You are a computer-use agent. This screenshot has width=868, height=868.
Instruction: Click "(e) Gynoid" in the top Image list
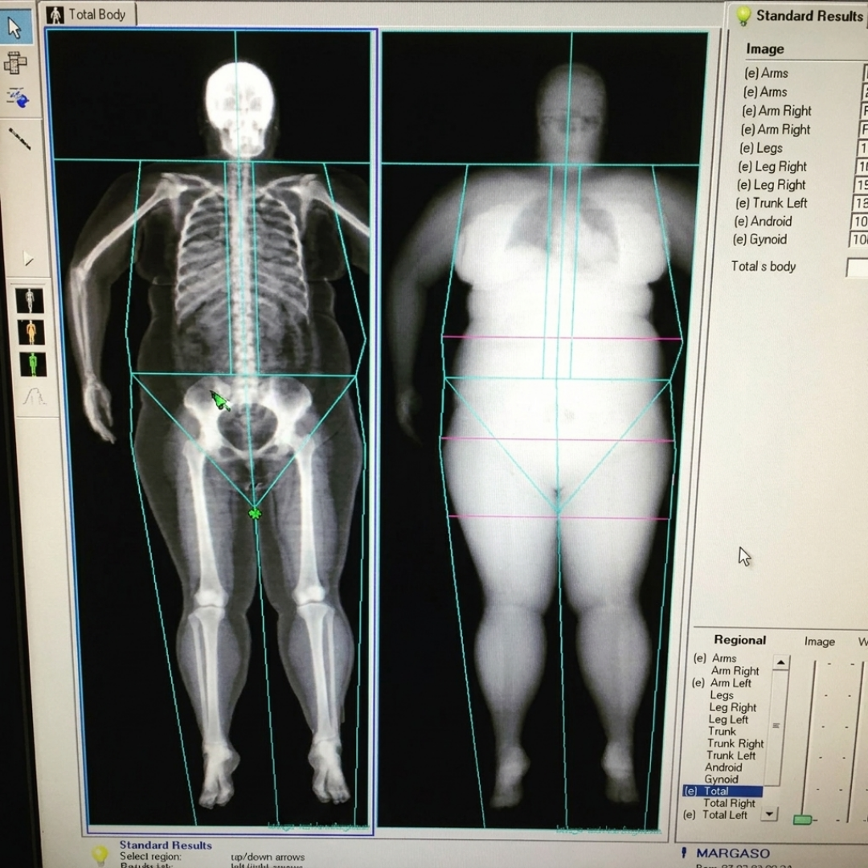pos(759,240)
